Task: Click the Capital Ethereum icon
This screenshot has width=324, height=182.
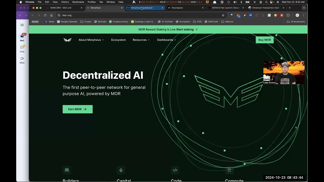Action: click(121, 170)
